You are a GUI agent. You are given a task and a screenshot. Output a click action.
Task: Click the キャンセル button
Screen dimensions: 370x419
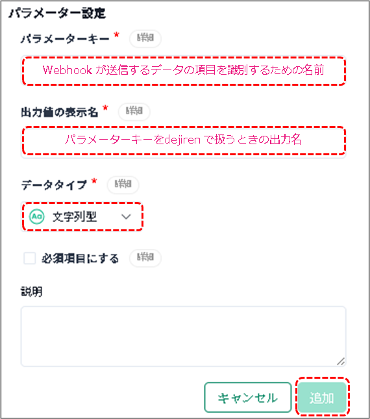[x=247, y=398]
